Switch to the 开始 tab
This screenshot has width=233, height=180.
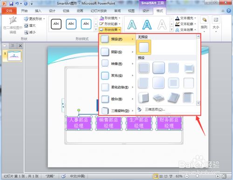(24, 11)
